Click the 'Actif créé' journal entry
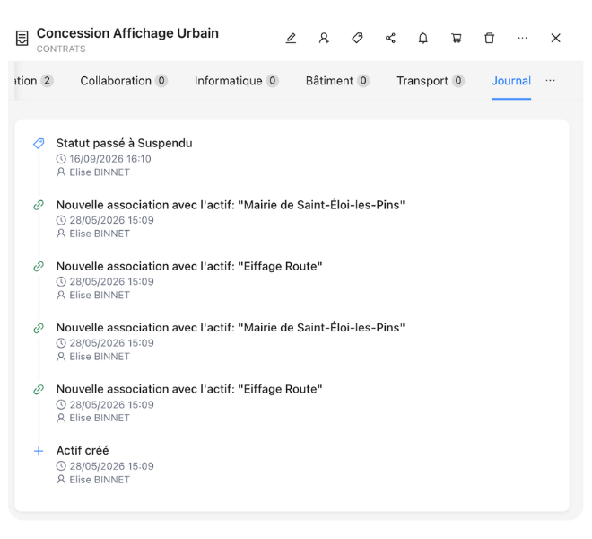The image size is (592, 539). 83,450
